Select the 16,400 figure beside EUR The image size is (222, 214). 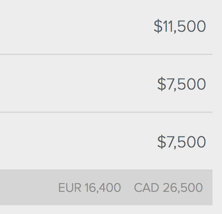click(x=103, y=188)
